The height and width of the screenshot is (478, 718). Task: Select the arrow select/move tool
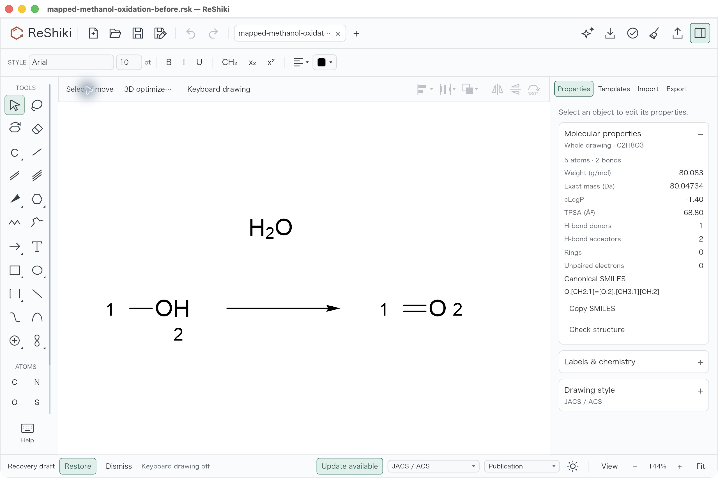pyautogui.click(x=14, y=105)
